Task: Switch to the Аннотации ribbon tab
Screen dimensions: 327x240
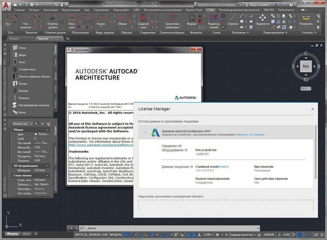Action: 50,10
